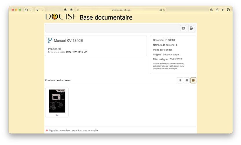Image resolution: width=241 pixels, height=145 pixels.
Task: Switch to thumbnail grid view
Action: pos(193,80)
